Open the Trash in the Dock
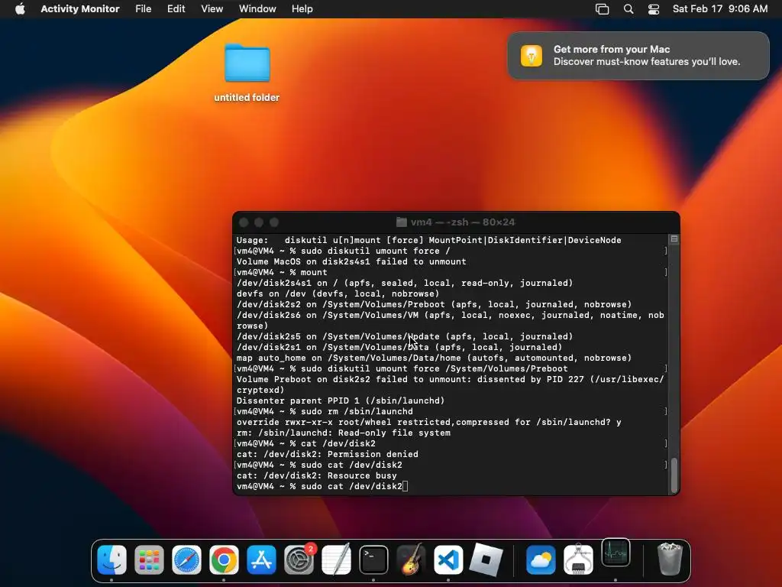Viewport: 782px width, 587px height. (x=670, y=559)
